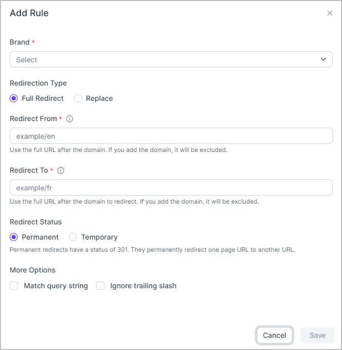Focus the Redirect From example/en field

171,136
